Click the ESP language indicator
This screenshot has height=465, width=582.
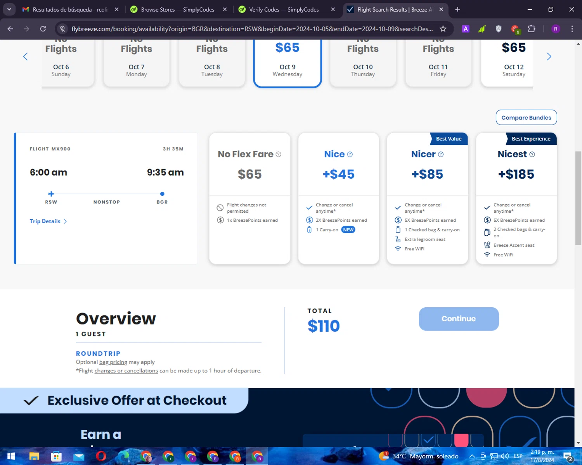point(518,456)
